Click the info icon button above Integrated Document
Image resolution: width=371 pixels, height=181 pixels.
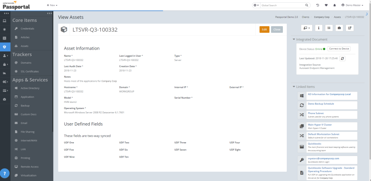point(319,28)
